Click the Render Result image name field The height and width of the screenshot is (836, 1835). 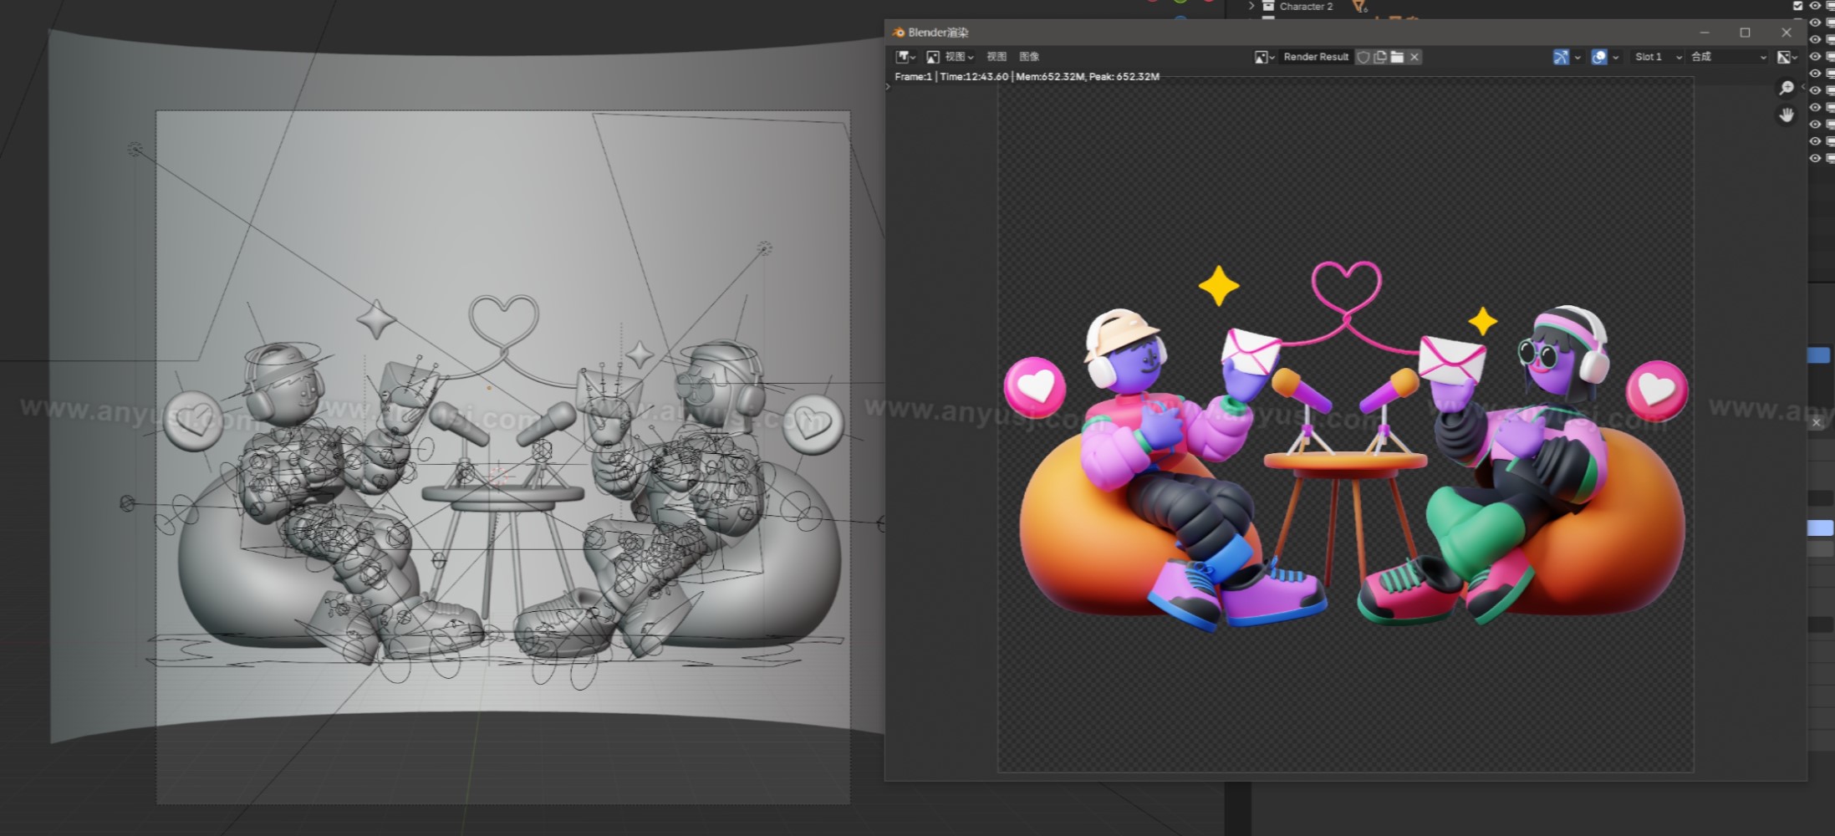(x=1316, y=57)
